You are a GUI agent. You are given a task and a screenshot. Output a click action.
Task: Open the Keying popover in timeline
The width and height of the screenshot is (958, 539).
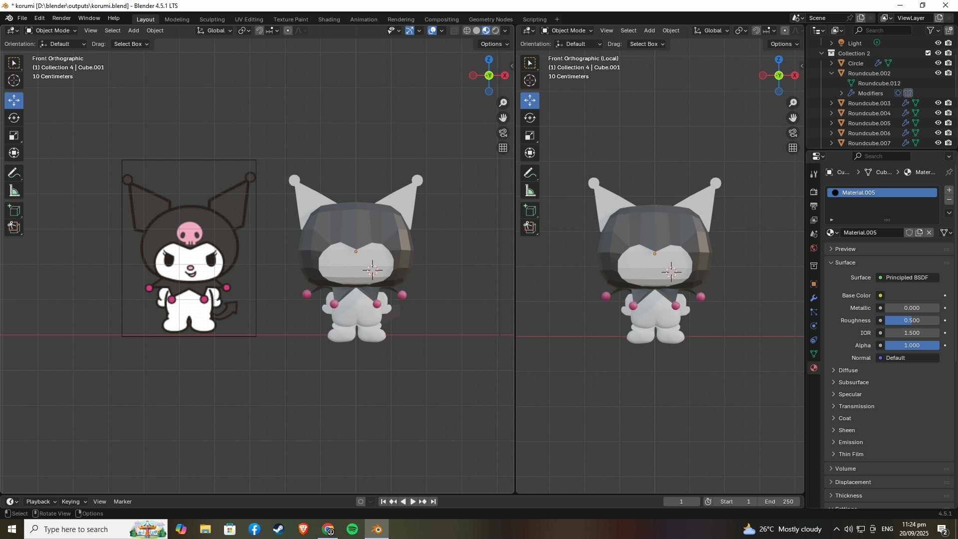tap(74, 502)
